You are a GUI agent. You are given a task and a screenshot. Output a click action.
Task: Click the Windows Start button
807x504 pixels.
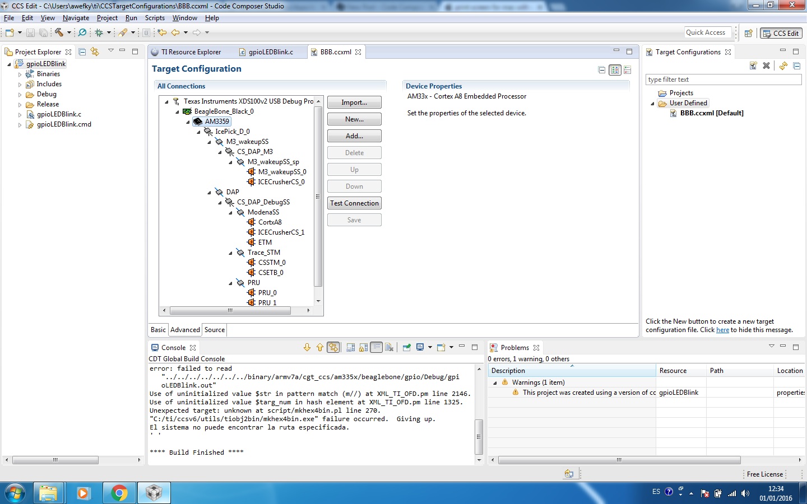[x=15, y=493]
